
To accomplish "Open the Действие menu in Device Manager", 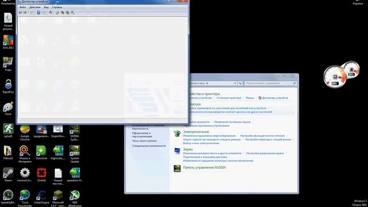I will (35, 7).
